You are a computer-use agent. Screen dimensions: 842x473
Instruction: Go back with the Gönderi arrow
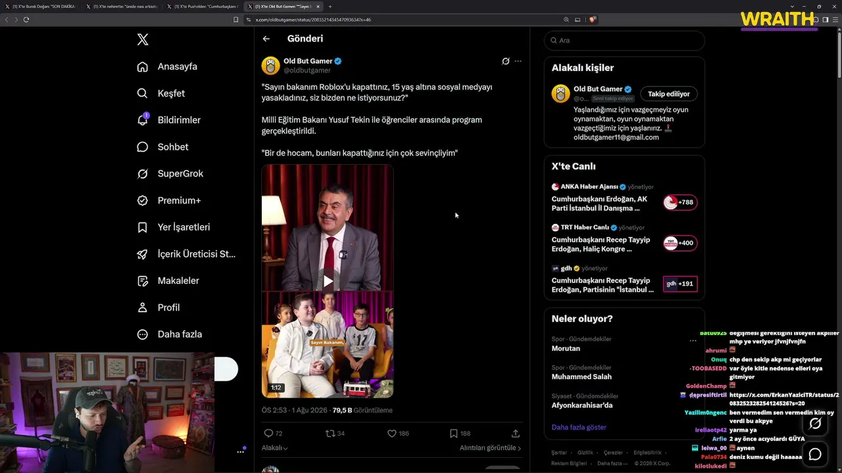click(x=266, y=39)
